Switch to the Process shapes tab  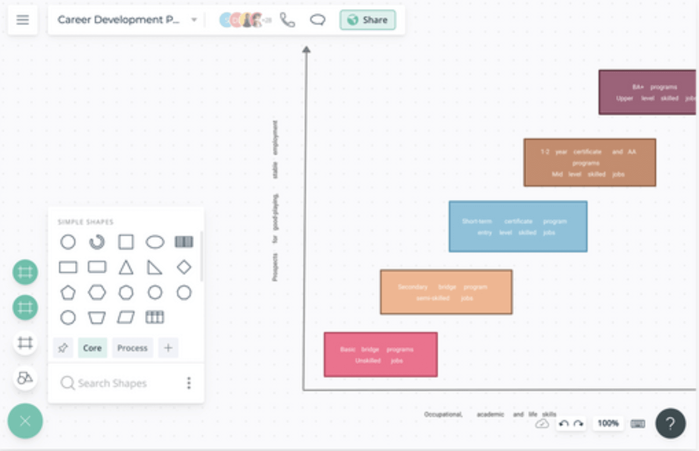(132, 348)
